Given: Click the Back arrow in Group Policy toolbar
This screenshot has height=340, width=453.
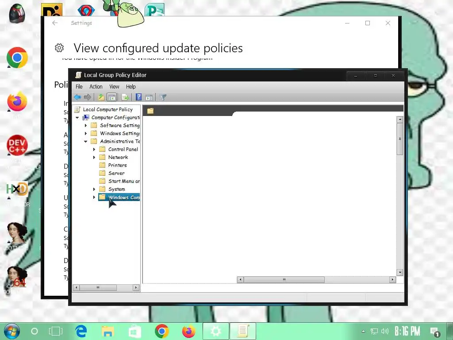Looking at the screenshot, I should [77, 97].
